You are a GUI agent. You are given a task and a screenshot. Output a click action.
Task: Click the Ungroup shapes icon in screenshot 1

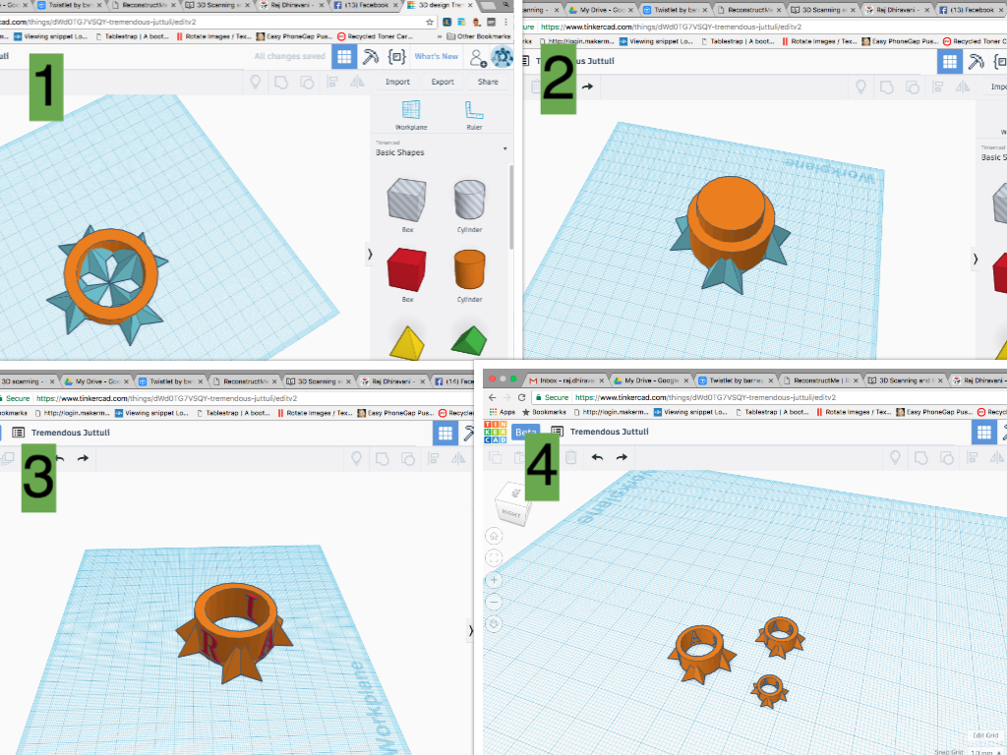pos(307,83)
